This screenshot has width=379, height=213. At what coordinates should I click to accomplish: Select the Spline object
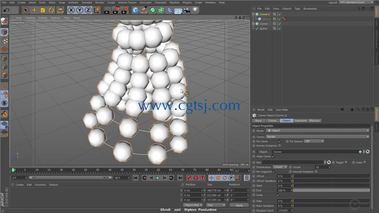(263, 28)
